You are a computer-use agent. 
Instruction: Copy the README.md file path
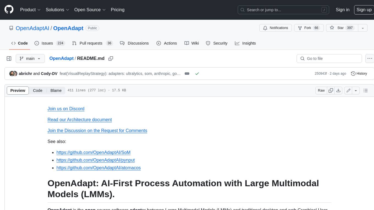(x=111, y=59)
